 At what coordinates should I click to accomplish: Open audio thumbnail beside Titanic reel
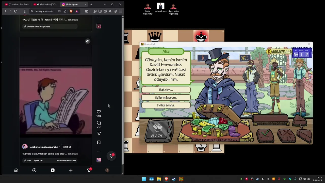point(99,26)
